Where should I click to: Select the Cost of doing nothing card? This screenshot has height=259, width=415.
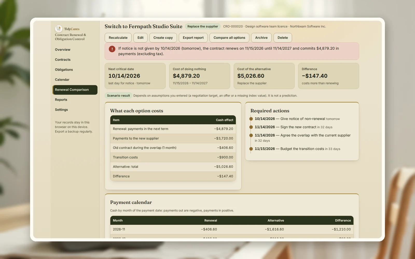[199, 76]
